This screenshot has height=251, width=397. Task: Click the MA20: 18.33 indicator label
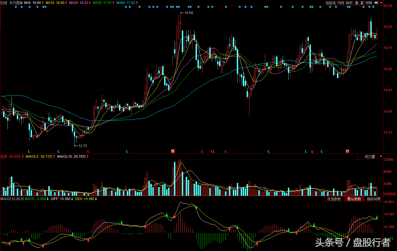click(x=79, y=3)
